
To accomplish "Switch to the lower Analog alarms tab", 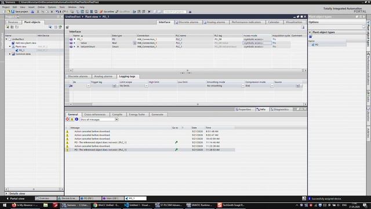I will (103, 76).
